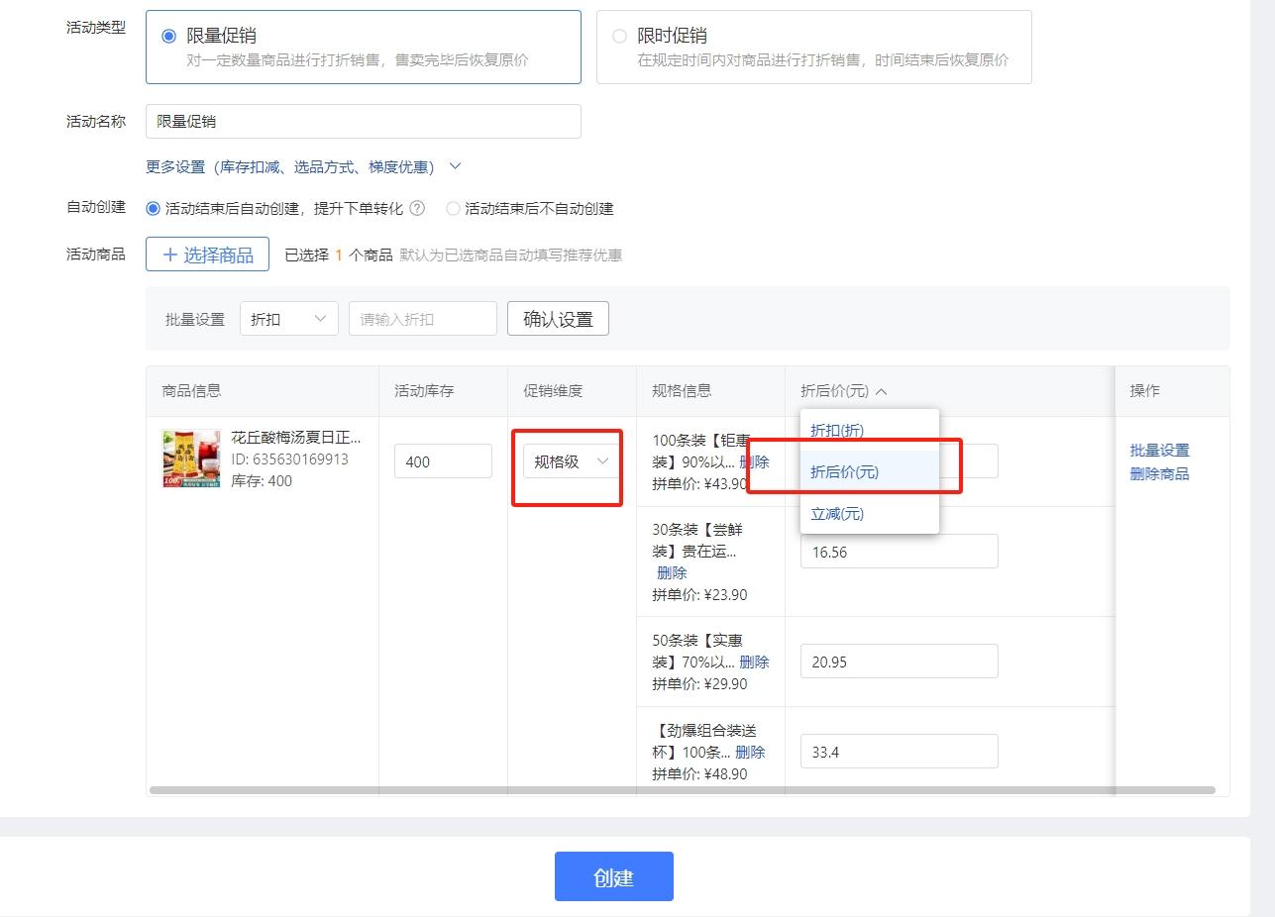Open the 规格级 promotion dimension dropdown
The width and height of the screenshot is (1275, 917).
tap(567, 460)
